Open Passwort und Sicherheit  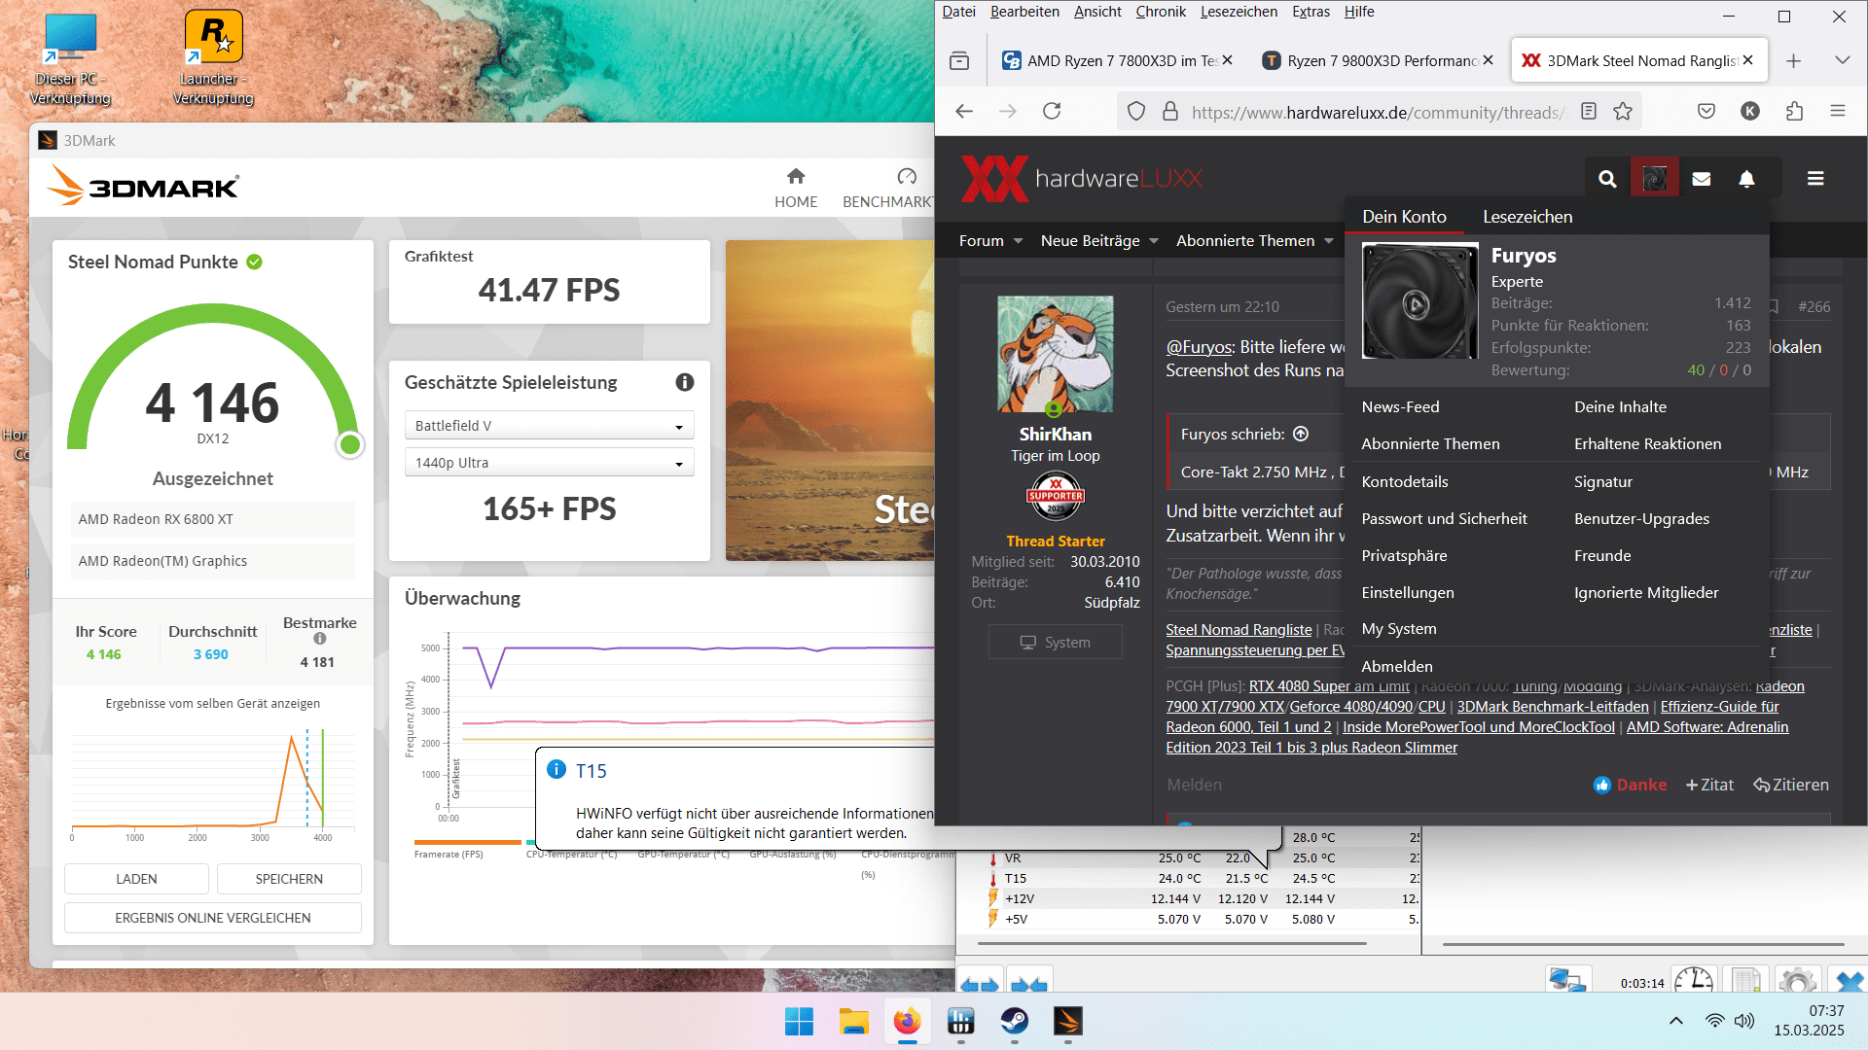(x=1444, y=518)
